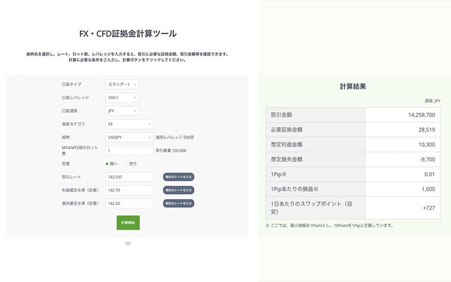Click the MT4/MT5 lot size input field
The width and height of the screenshot is (451, 282).
click(129, 151)
